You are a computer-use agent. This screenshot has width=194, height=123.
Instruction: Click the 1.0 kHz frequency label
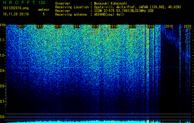pyautogui.click(x=2, y=55)
